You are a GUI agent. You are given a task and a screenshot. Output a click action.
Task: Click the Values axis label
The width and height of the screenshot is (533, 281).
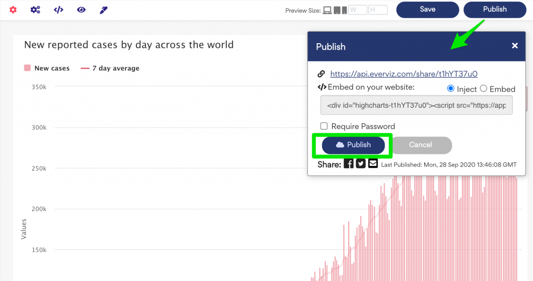click(x=23, y=229)
